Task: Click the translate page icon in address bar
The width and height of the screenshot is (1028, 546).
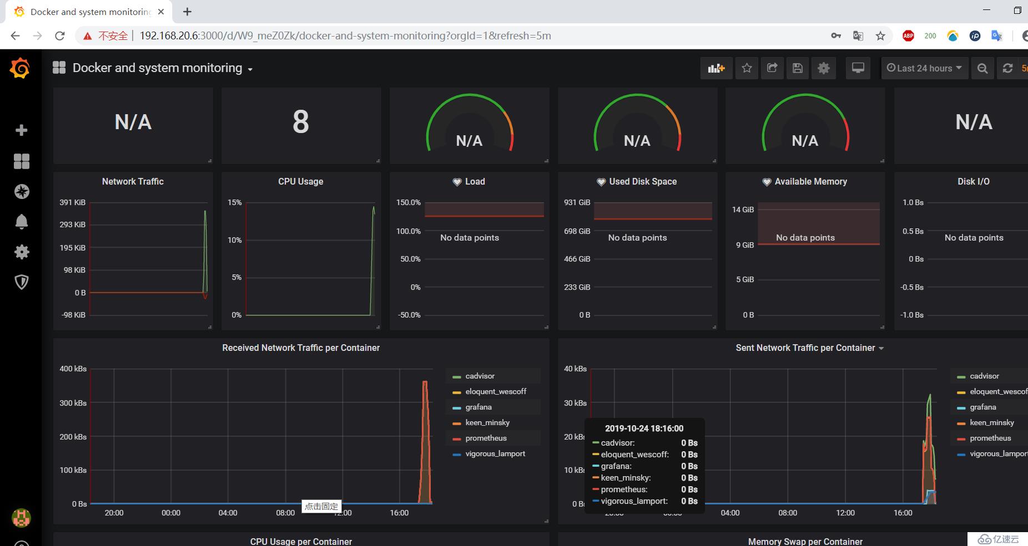Action: coord(858,36)
